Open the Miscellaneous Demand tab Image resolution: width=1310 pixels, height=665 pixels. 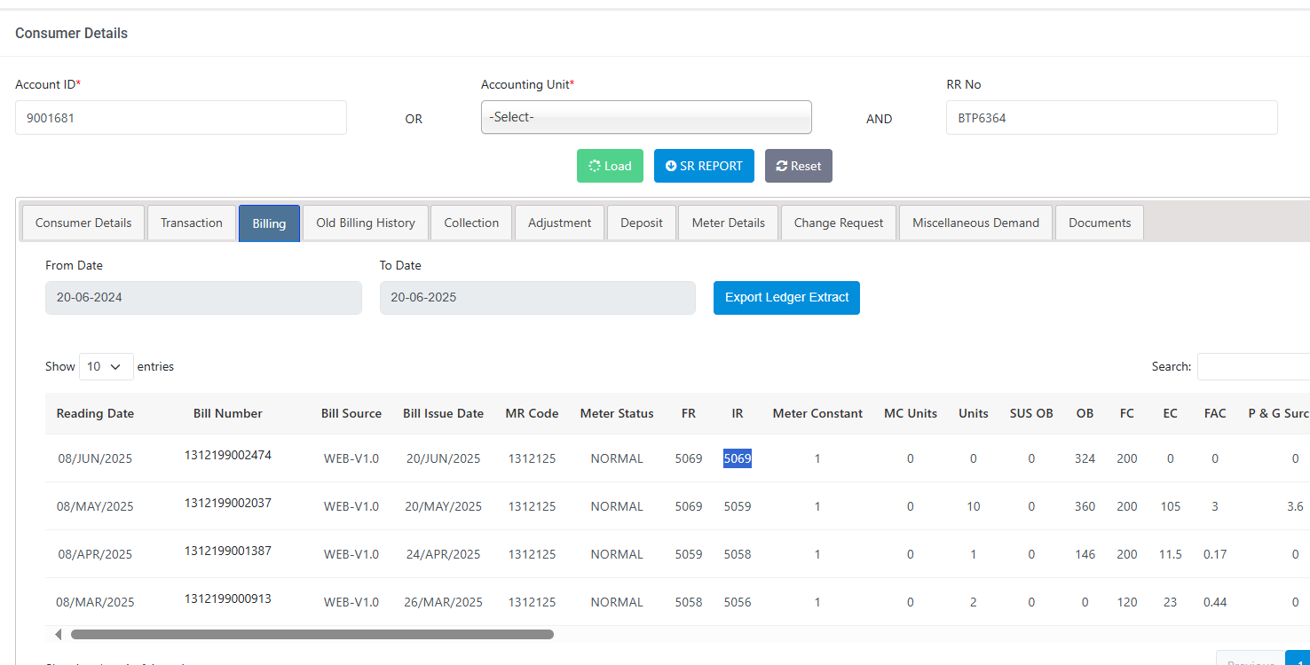pos(975,223)
